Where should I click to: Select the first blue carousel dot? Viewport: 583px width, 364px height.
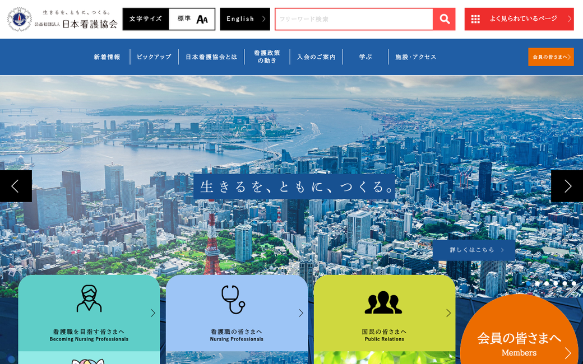point(528,283)
